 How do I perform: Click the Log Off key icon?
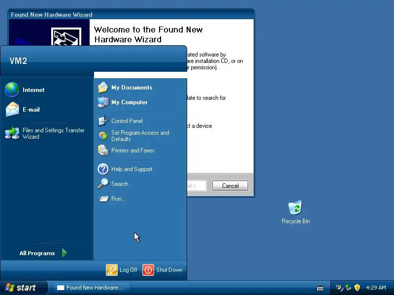pos(112,270)
